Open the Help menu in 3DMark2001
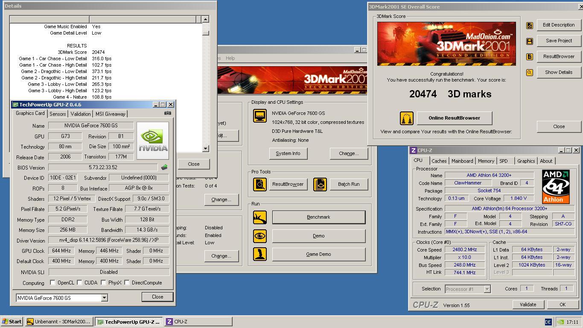The image size is (583, 328). click(230, 58)
